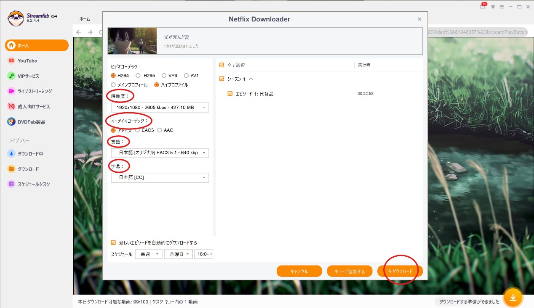Click the ライブストリーミング camera icon
Image resolution: width=534 pixels, height=308 pixels.
(x=11, y=91)
